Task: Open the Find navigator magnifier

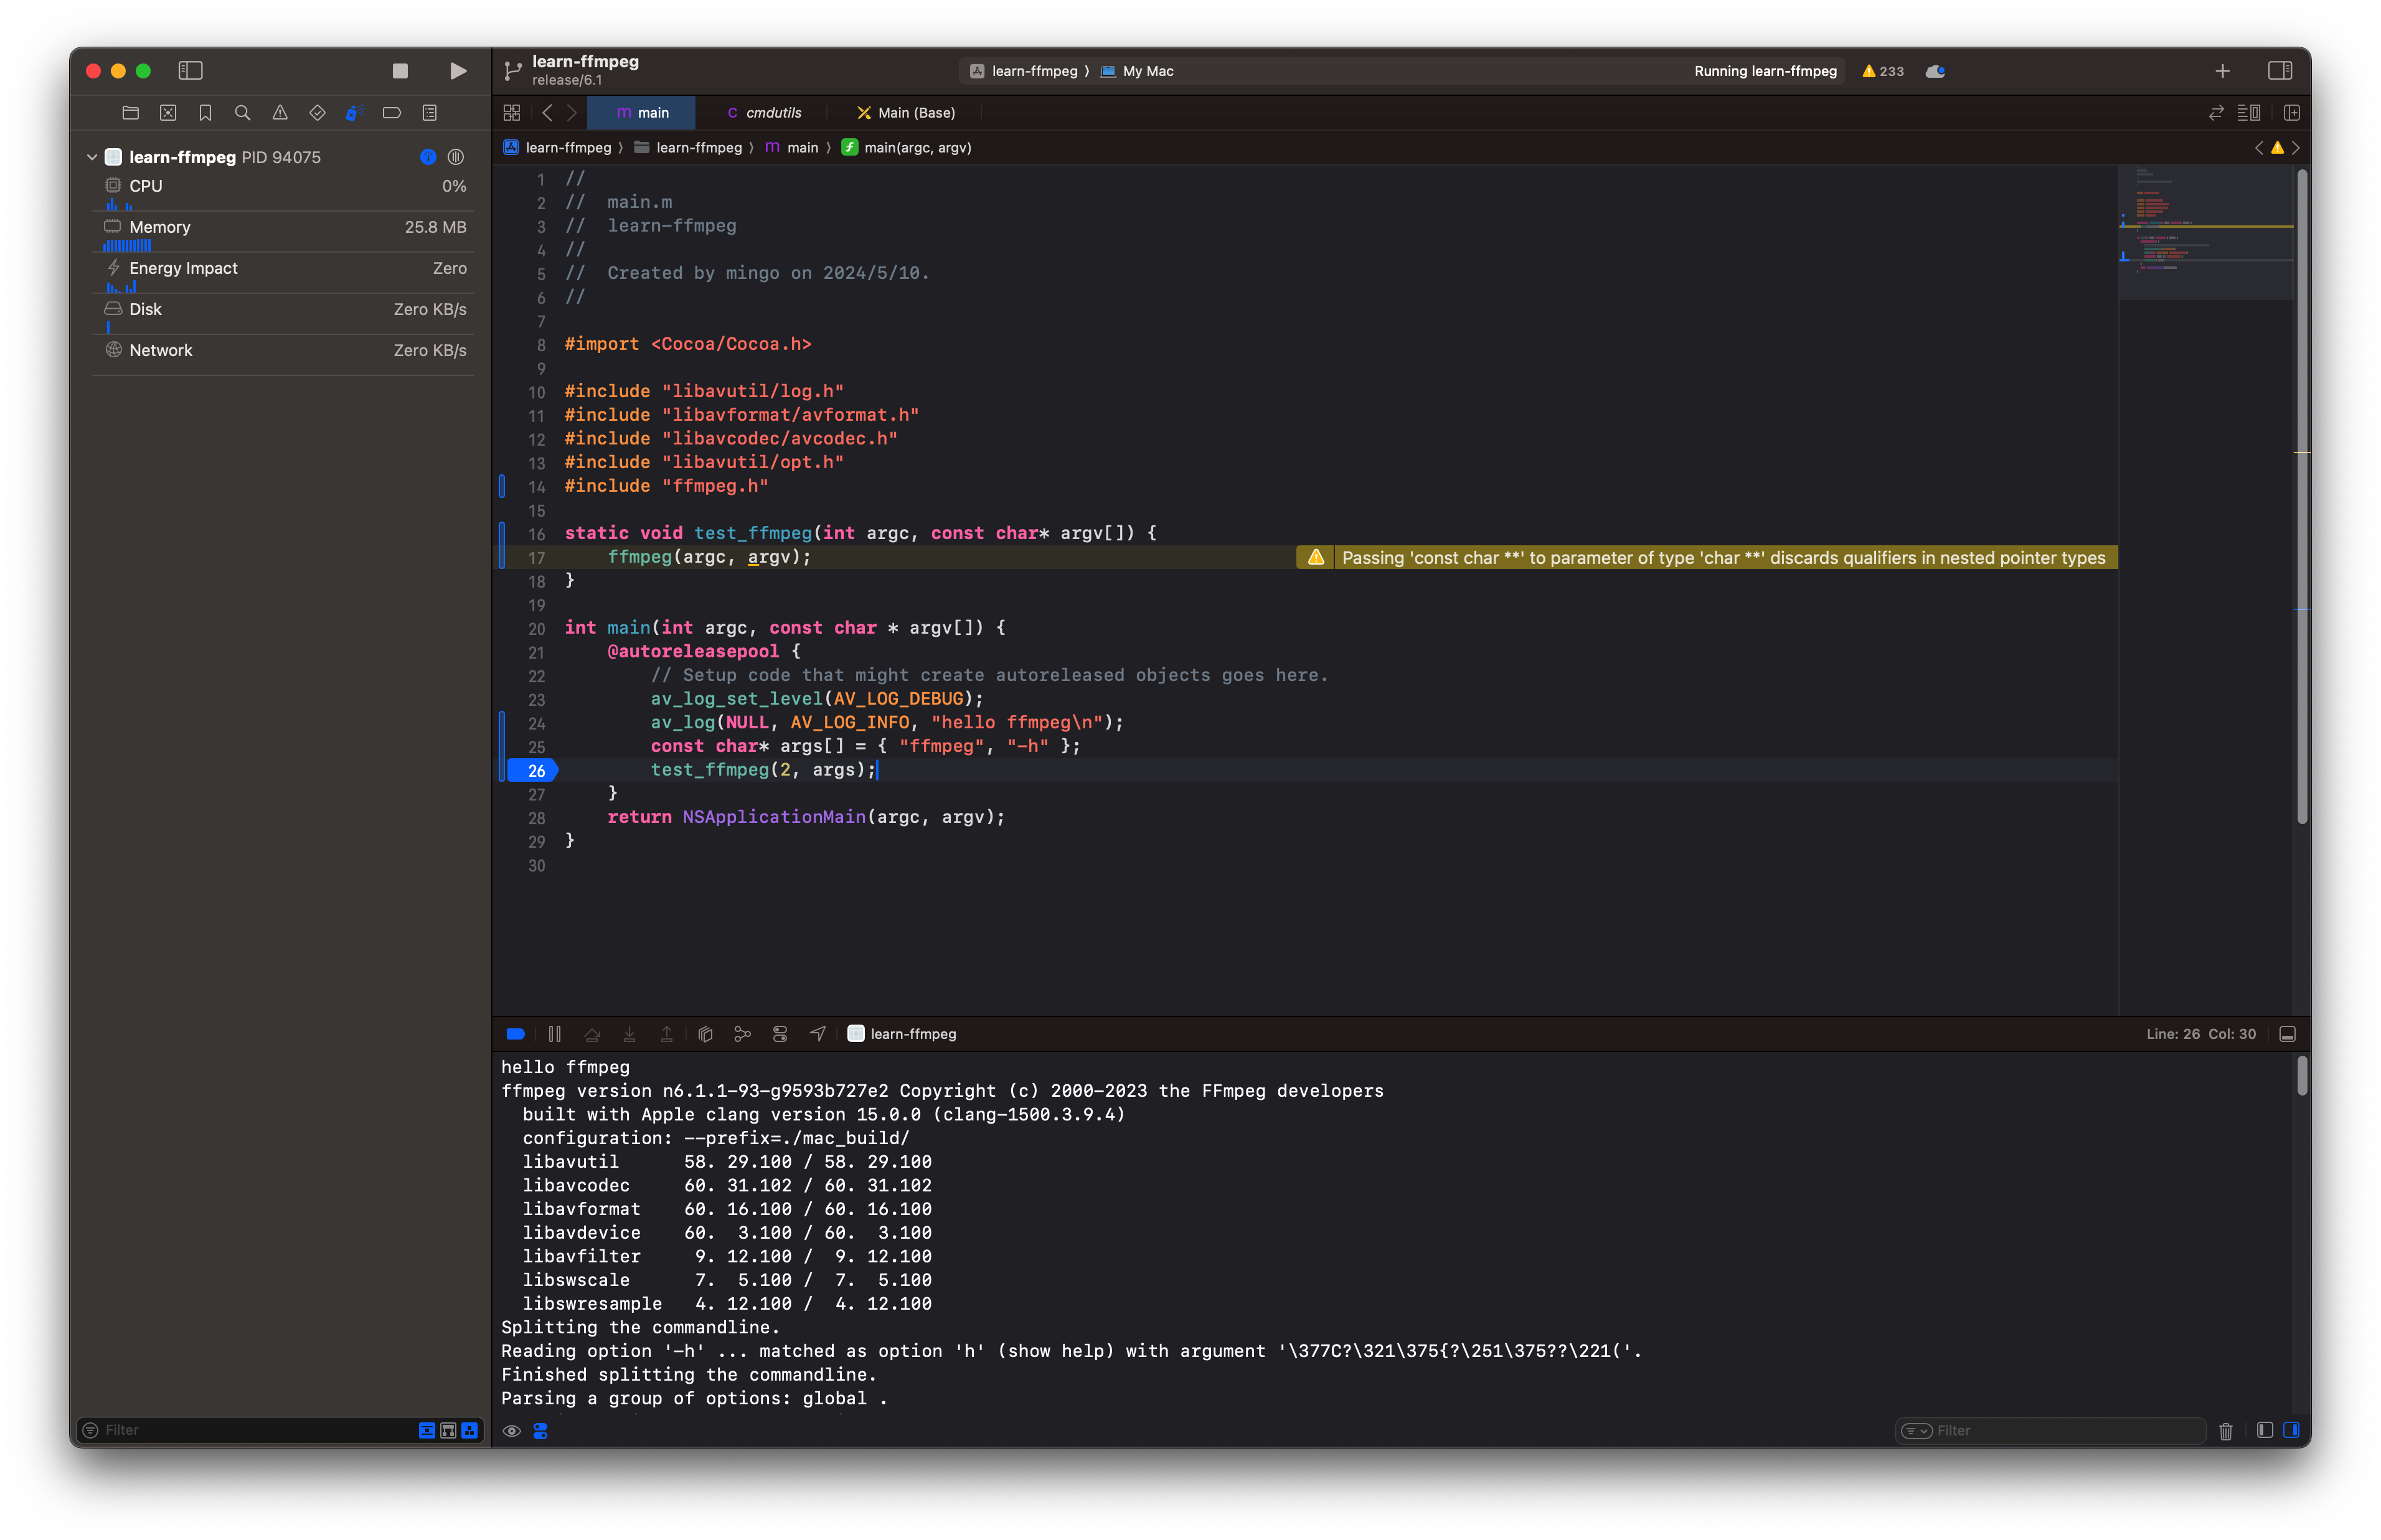Action: coord(242,113)
